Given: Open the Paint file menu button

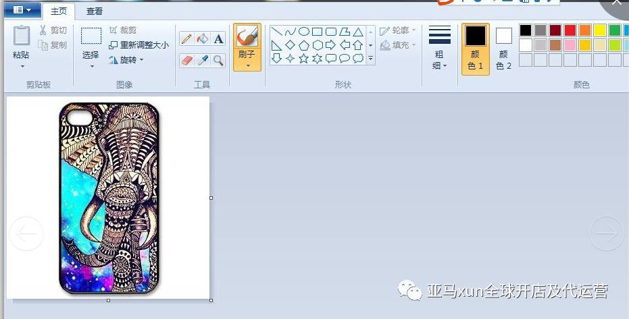Looking at the screenshot, I should click(22, 10).
